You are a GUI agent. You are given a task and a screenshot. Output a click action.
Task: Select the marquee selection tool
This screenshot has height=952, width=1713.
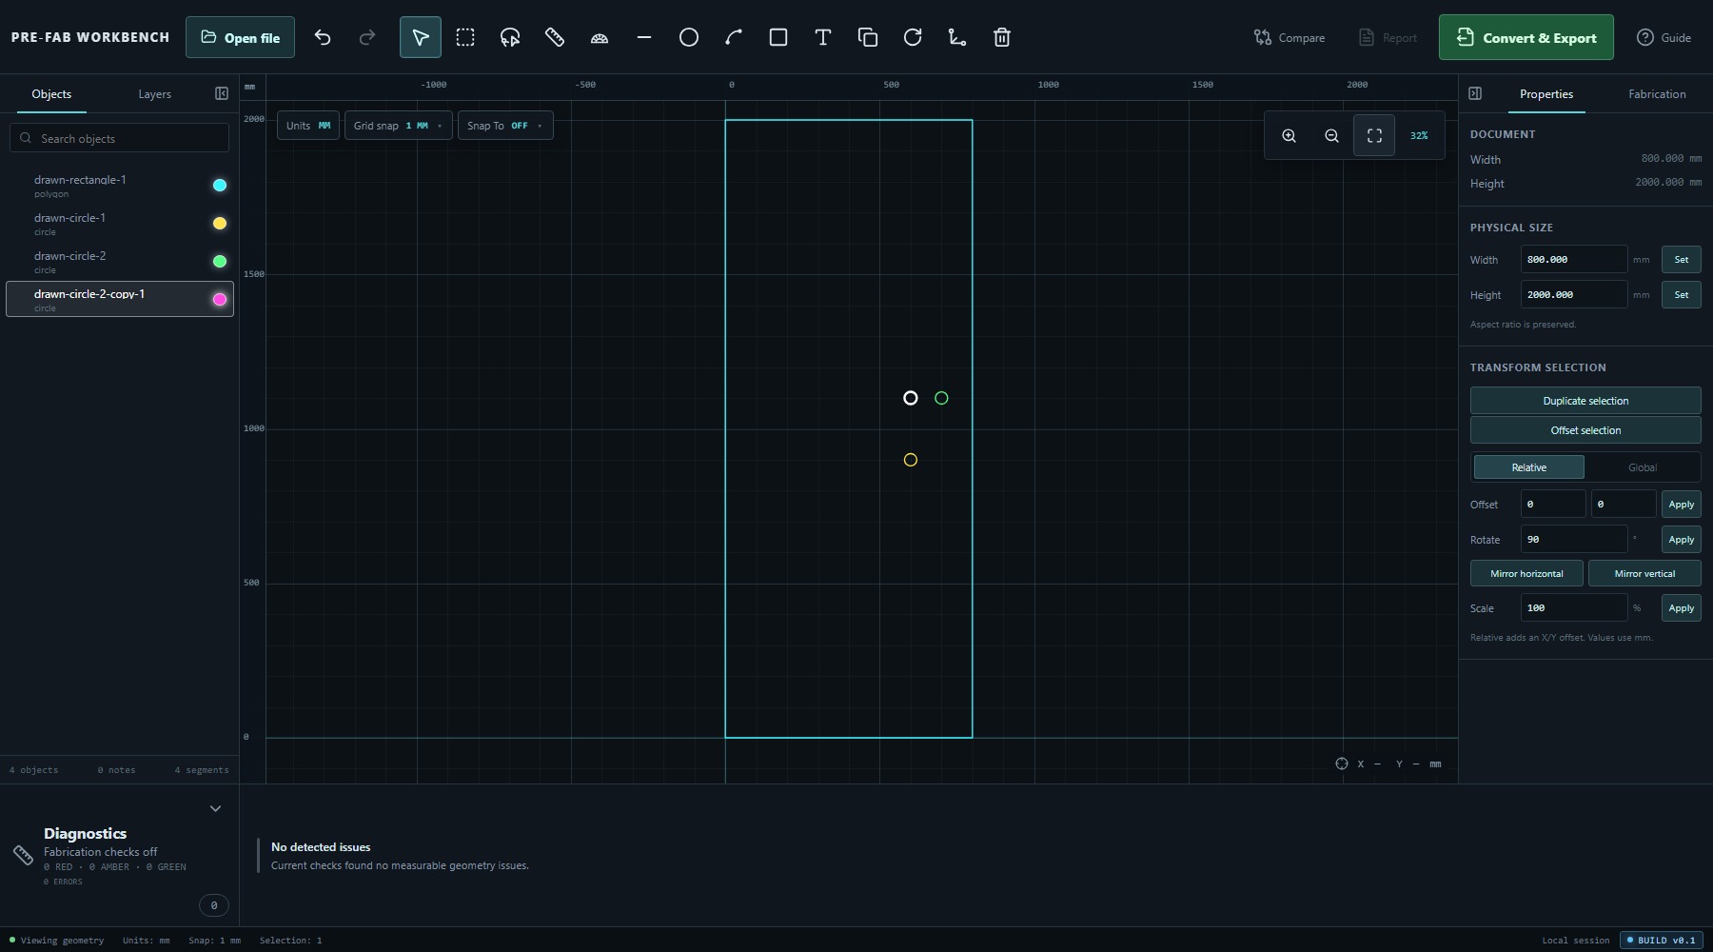tap(464, 37)
